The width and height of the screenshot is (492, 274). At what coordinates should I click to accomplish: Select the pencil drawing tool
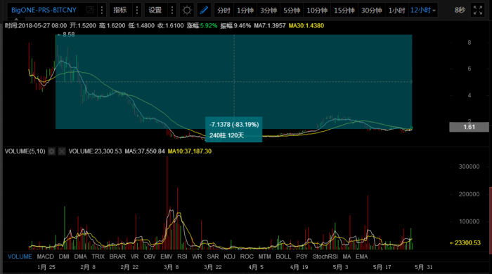204,10
